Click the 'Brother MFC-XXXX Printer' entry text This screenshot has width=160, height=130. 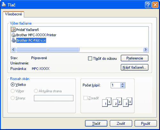coord(36,35)
